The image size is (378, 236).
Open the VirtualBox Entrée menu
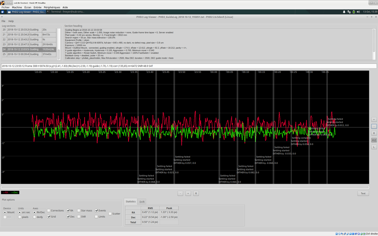[x=37, y=7]
